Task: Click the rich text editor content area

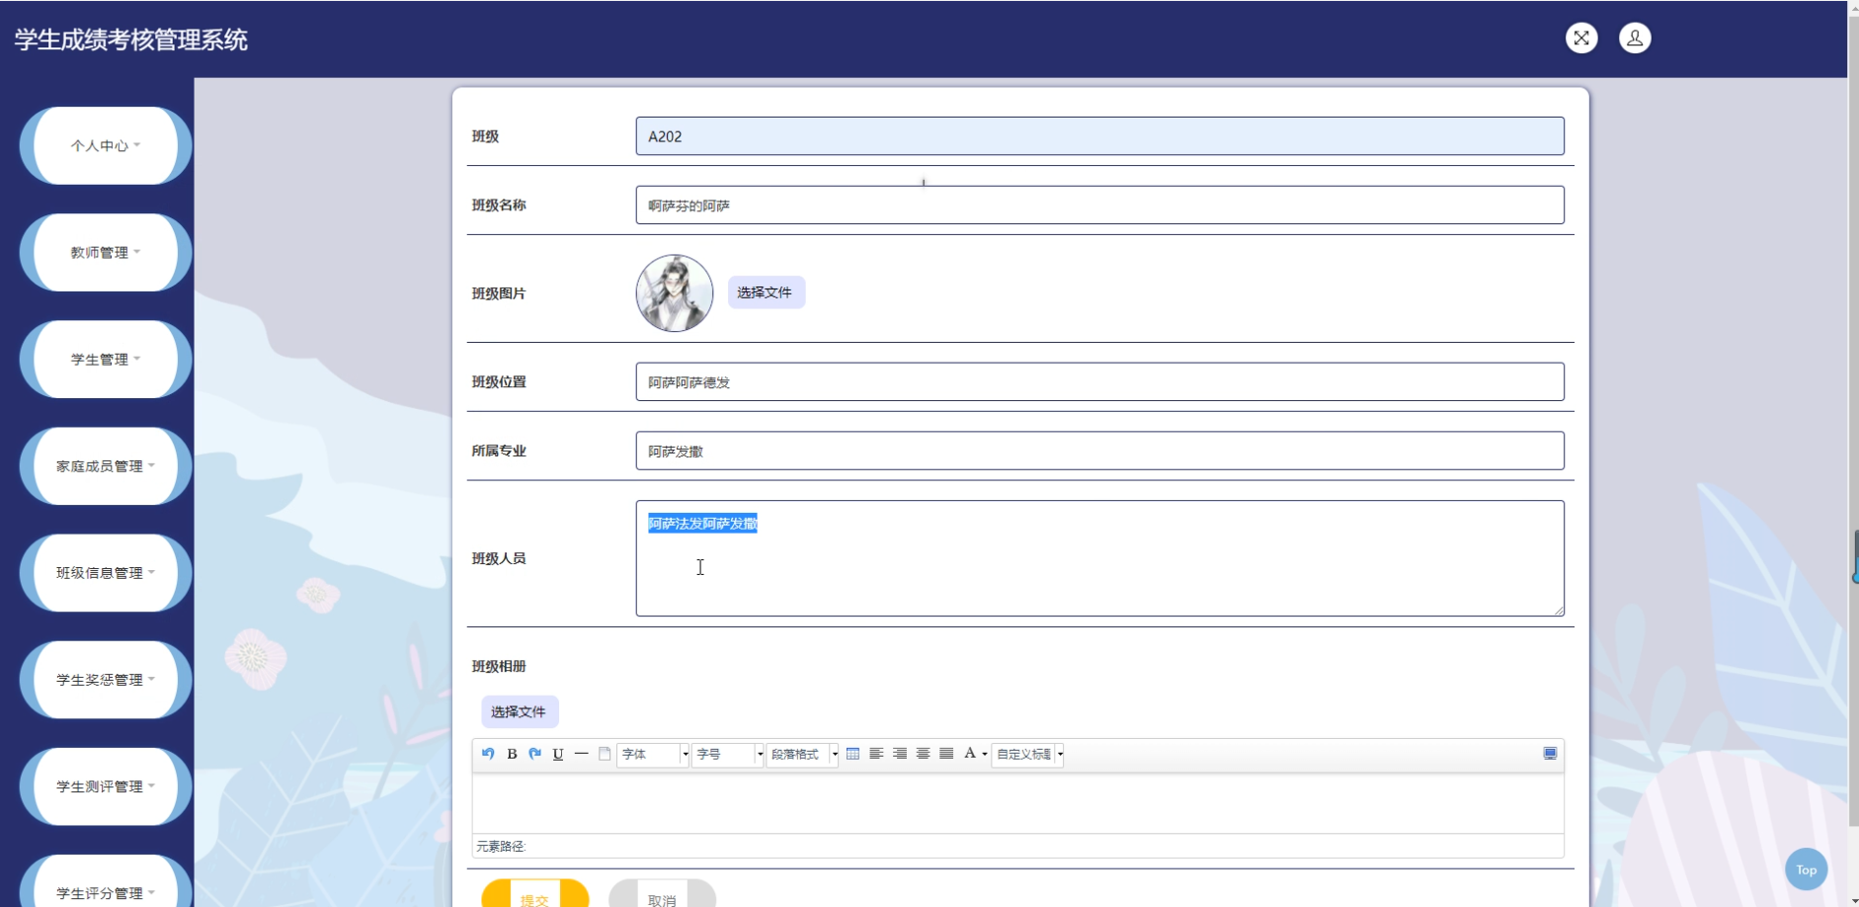Action: [x=1017, y=803]
